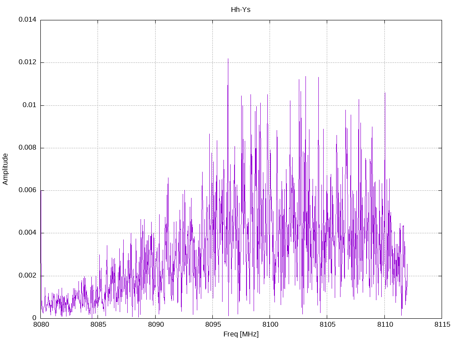Click the y-axis tick value 0 at origin
The width and height of the screenshot is (454, 340).
click(x=35, y=318)
